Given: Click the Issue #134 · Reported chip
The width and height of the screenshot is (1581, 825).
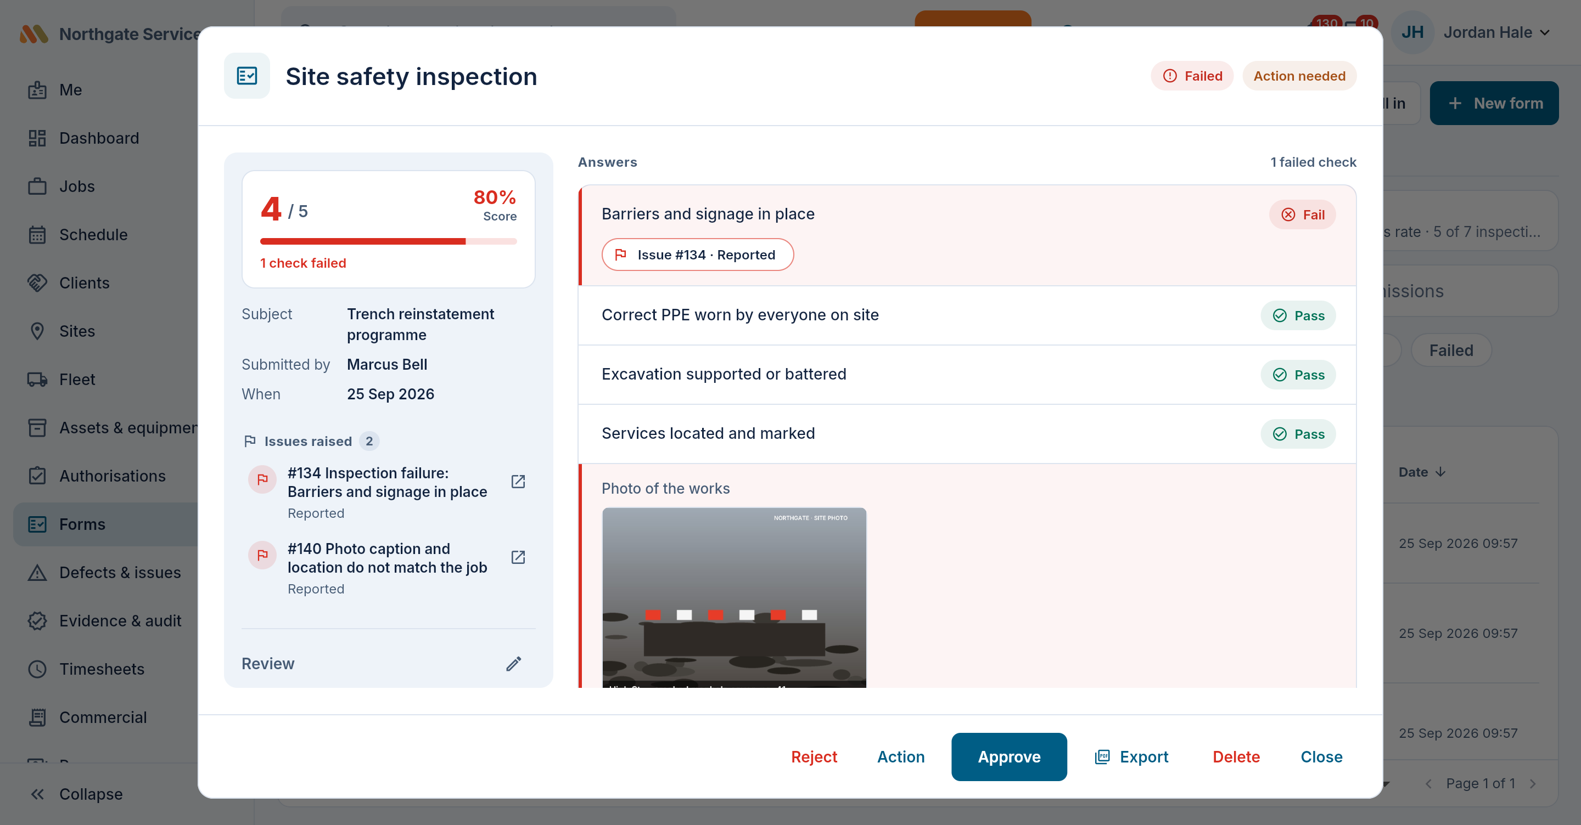Looking at the screenshot, I should pyautogui.click(x=697, y=255).
